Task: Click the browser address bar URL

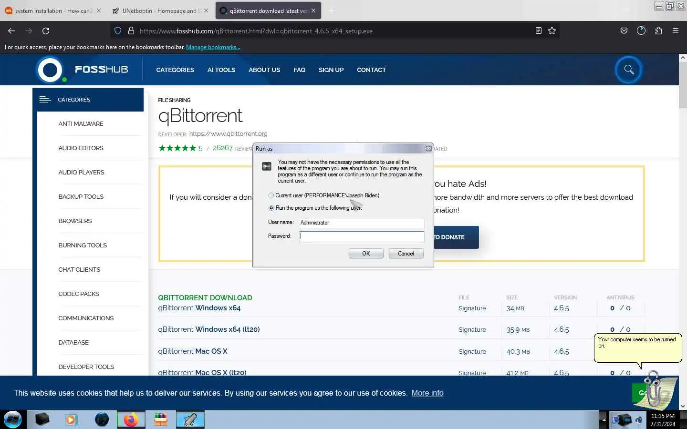Action: 256,31
